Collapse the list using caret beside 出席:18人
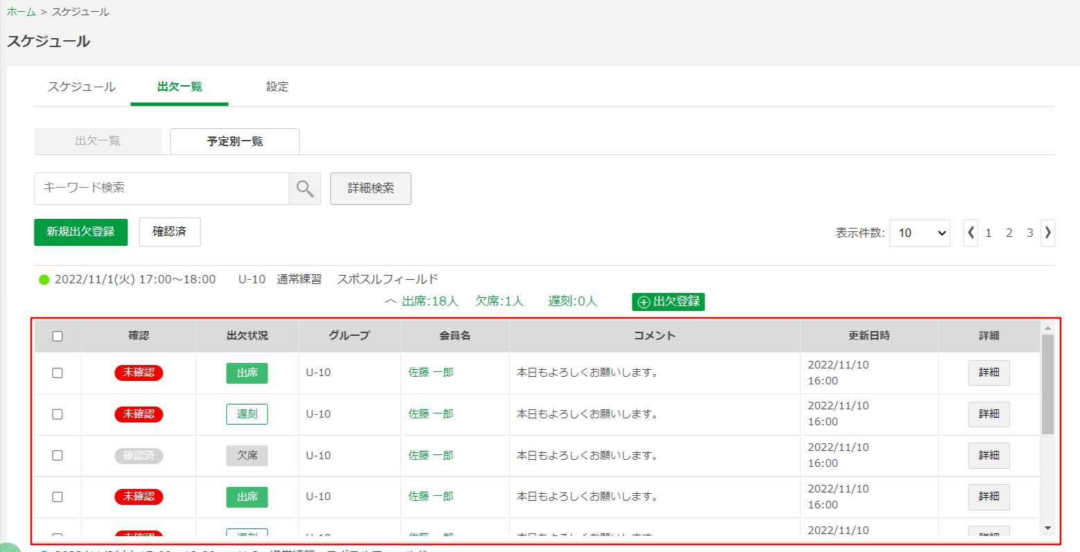Screen dimensions: 1080x552 coord(391,301)
